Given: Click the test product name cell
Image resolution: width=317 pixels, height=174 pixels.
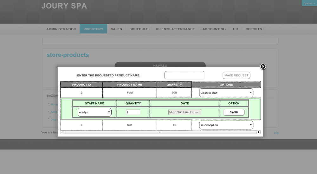Looking at the screenshot, I should click(x=130, y=125).
